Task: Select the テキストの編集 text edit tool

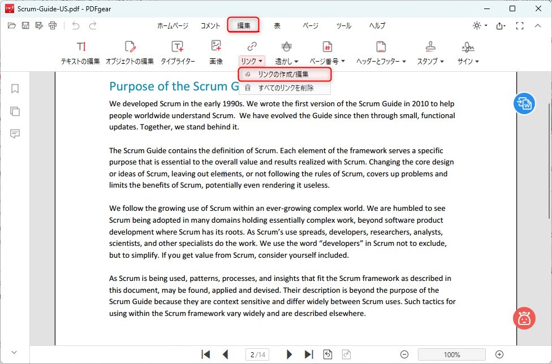Action: 80,52
